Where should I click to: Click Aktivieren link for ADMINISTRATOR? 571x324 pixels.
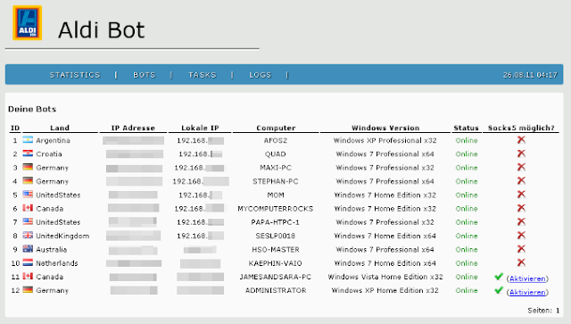tap(527, 292)
